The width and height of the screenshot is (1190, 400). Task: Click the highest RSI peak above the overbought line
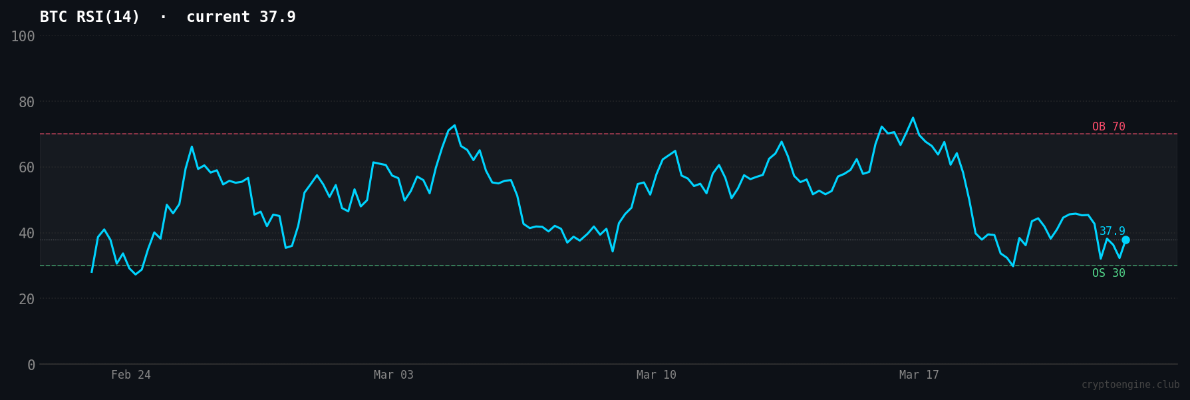coord(913,118)
